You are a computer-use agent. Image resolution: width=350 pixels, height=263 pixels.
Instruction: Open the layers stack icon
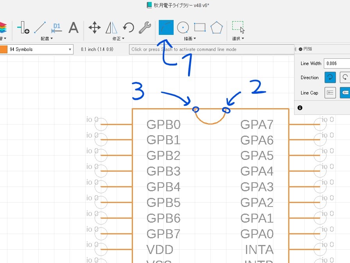tap(3, 28)
